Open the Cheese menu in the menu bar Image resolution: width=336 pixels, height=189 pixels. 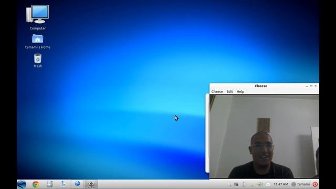pos(217,92)
